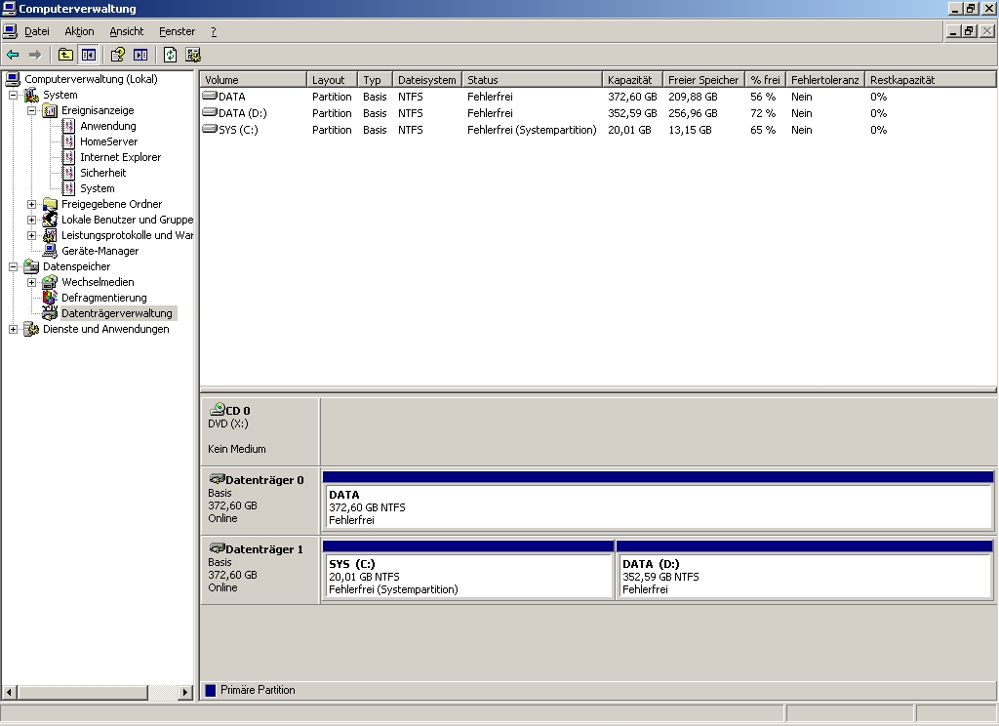Select the DATA (D:) 352,59 GB partition block
This screenshot has height=726, width=999.
tap(805, 571)
